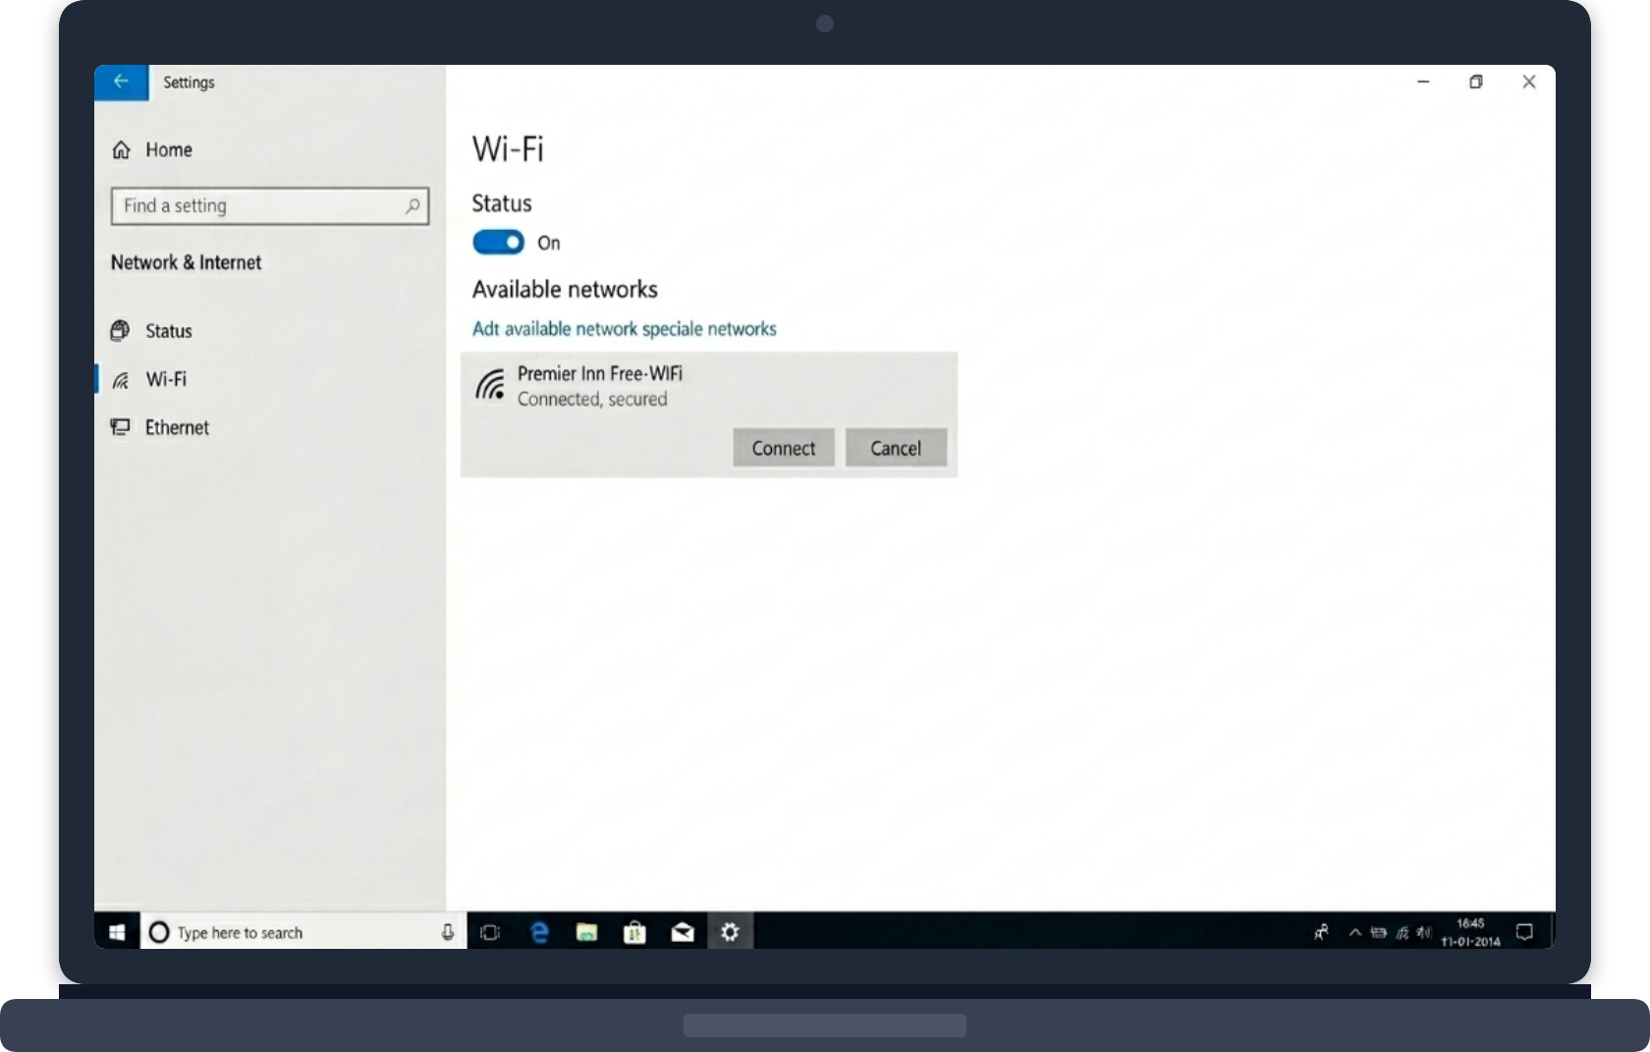Click the globe icon beside Status

pyautogui.click(x=120, y=330)
